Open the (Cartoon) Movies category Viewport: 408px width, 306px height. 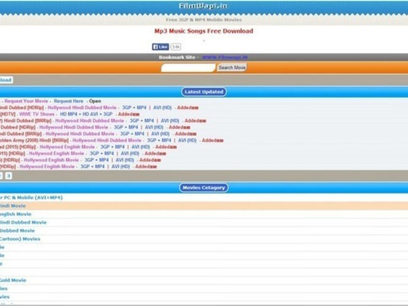pos(20,239)
